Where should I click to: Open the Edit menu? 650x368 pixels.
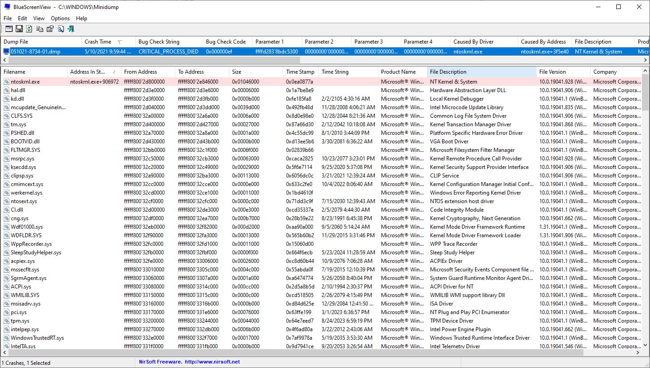(x=22, y=18)
